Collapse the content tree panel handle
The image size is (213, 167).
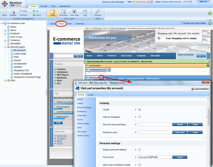point(46,93)
